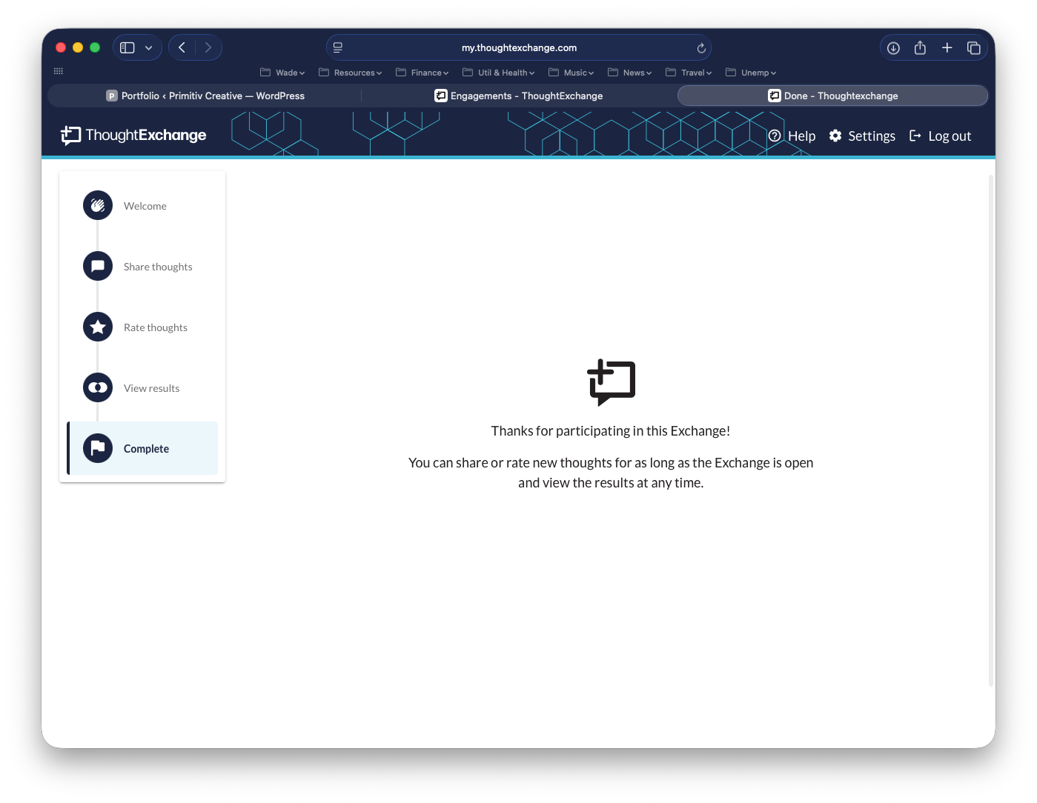This screenshot has height=803, width=1037.
Task: Click the Help question mark icon
Action: coord(775,136)
